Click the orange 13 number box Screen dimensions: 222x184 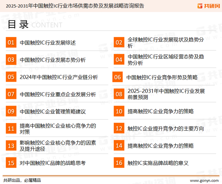point(11,146)
